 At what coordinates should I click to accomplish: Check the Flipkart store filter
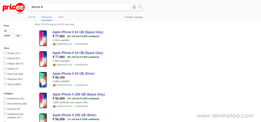5,58
